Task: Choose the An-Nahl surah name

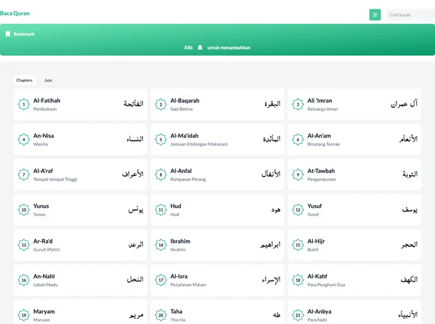Action: click(x=44, y=277)
